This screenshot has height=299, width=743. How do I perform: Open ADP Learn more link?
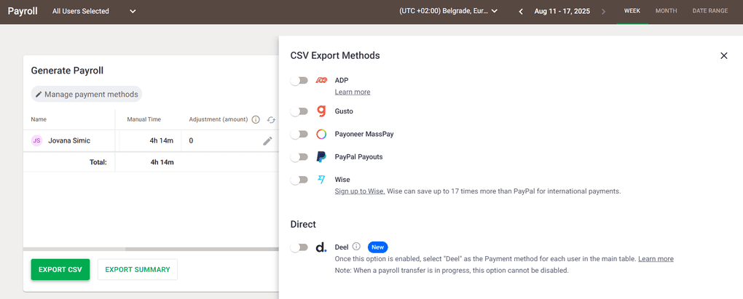click(x=353, y=92)
